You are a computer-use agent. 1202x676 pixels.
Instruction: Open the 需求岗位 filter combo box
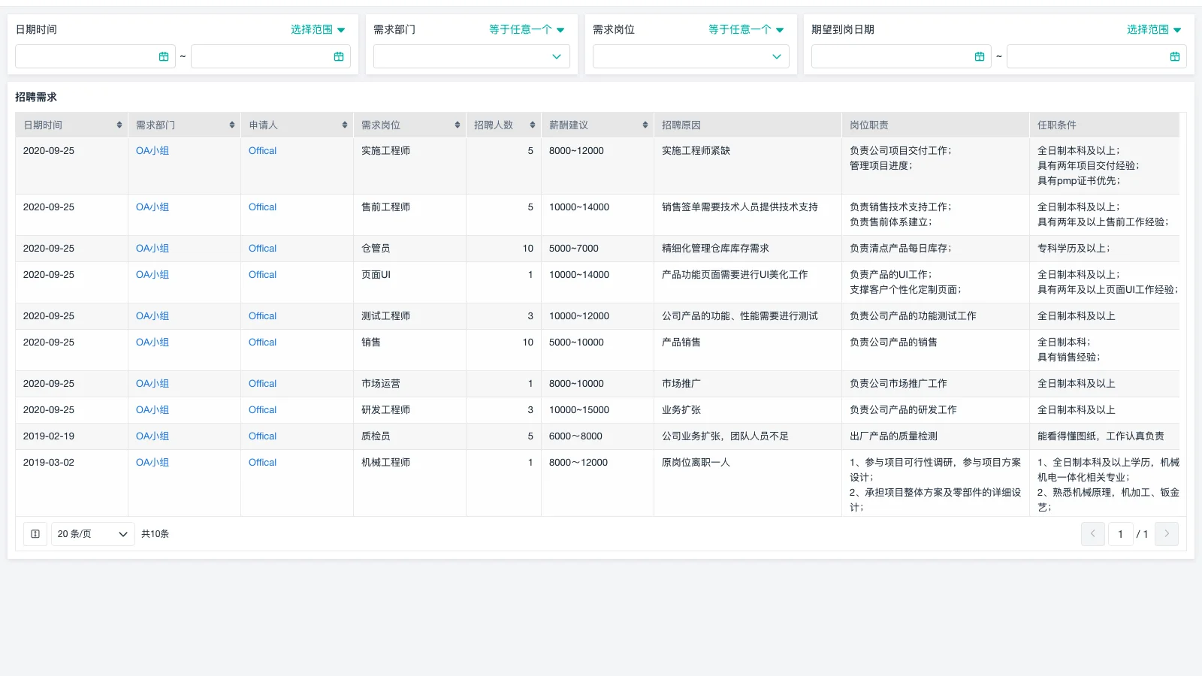point(690,56)
